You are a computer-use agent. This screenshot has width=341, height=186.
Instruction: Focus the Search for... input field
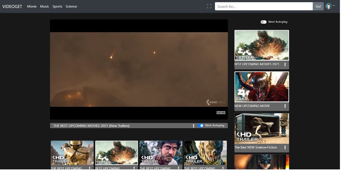(x=263, y=6)
